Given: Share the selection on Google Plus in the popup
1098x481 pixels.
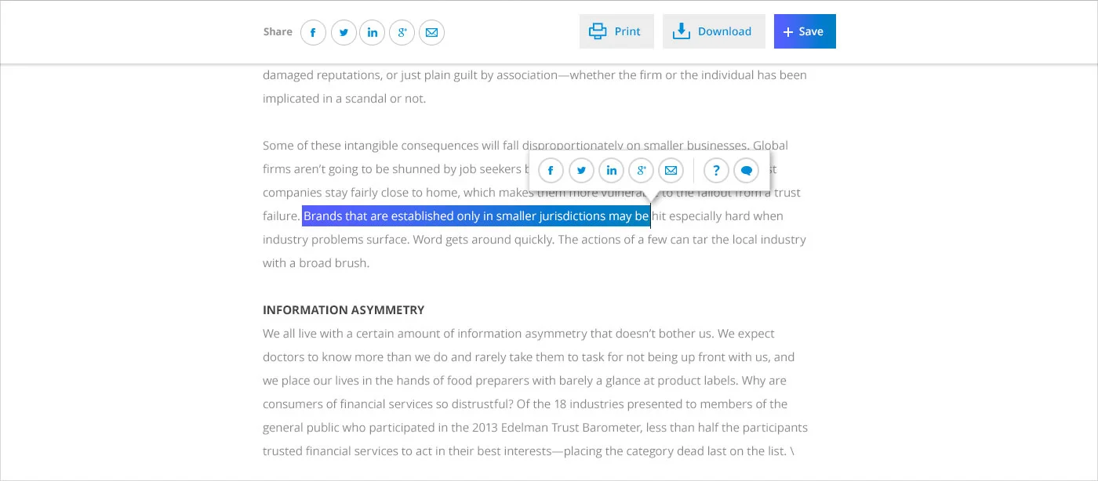Looking at the screenshot, I should 641,171.
